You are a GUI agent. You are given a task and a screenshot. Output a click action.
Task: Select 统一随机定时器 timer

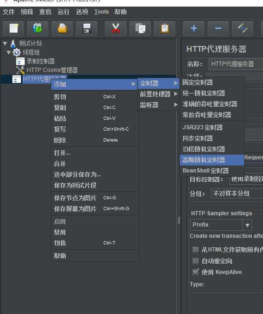pyautogui.click(x=212, y=93)
